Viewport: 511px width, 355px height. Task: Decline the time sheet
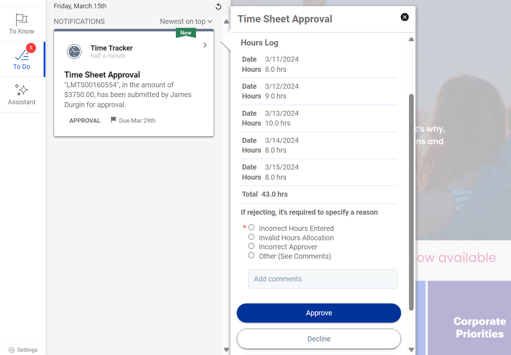[x=319, y=339]
